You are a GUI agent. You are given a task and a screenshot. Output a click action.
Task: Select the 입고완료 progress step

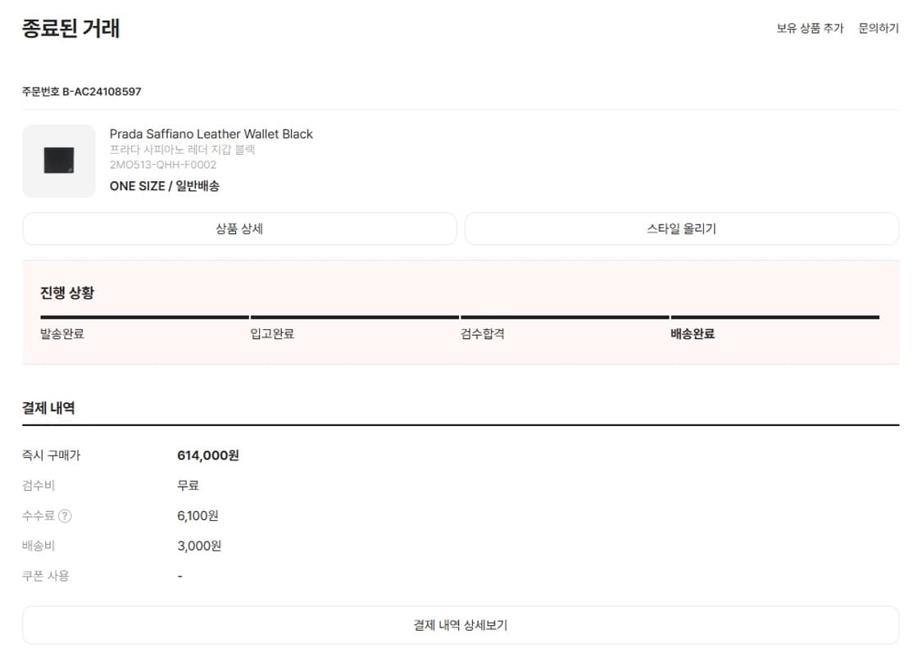point(272,333)
